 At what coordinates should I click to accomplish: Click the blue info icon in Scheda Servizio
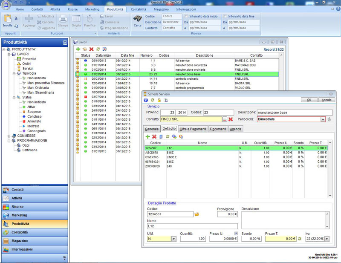pos(146,100)
